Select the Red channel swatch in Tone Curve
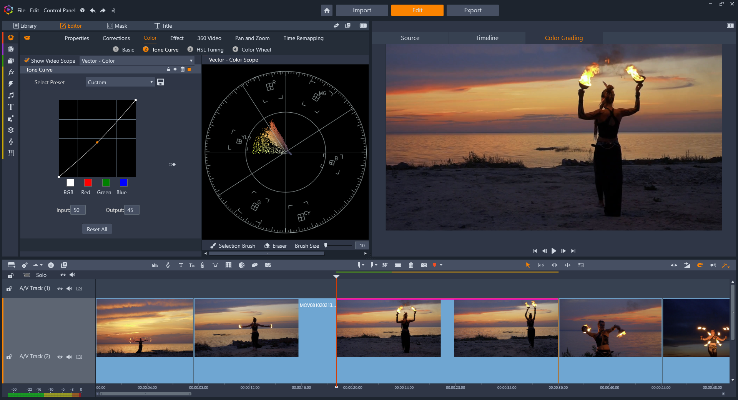 pyautogui.click(x=87, y=183)
